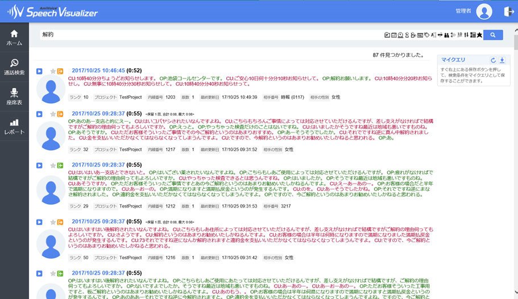518x299 pixels.
Task: Open the person-edit operator filter icon
Action: (x=413, y=35)
